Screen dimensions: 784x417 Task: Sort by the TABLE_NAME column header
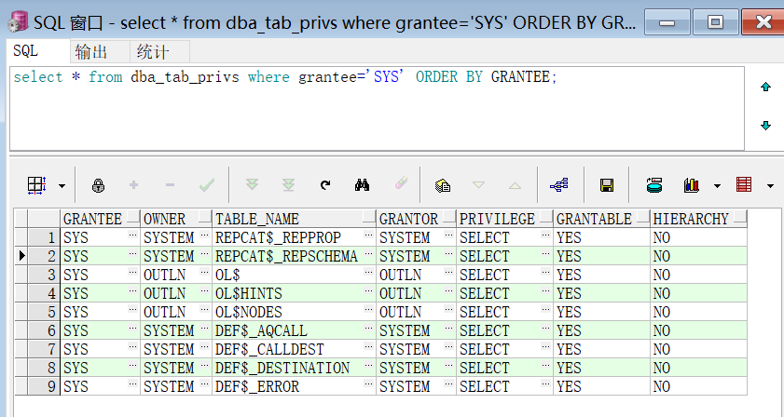click(294, 219)
